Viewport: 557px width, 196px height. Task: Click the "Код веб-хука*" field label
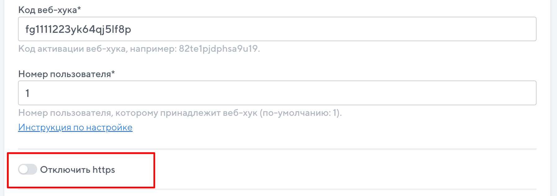(x=50, y=10)
